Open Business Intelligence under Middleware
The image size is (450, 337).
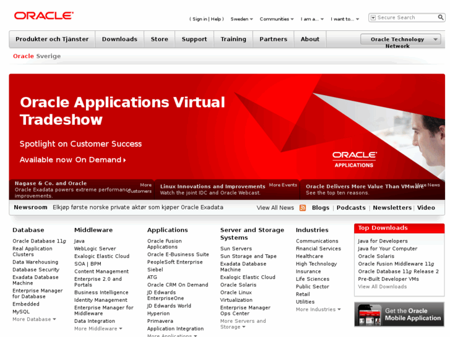point(102,292)
